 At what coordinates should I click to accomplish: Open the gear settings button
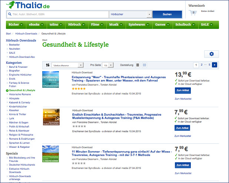pos(212,54)
